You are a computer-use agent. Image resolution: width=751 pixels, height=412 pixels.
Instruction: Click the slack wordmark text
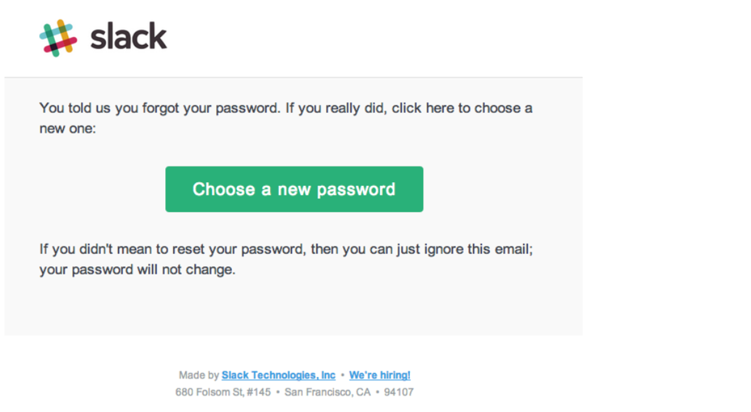(129, 36)
